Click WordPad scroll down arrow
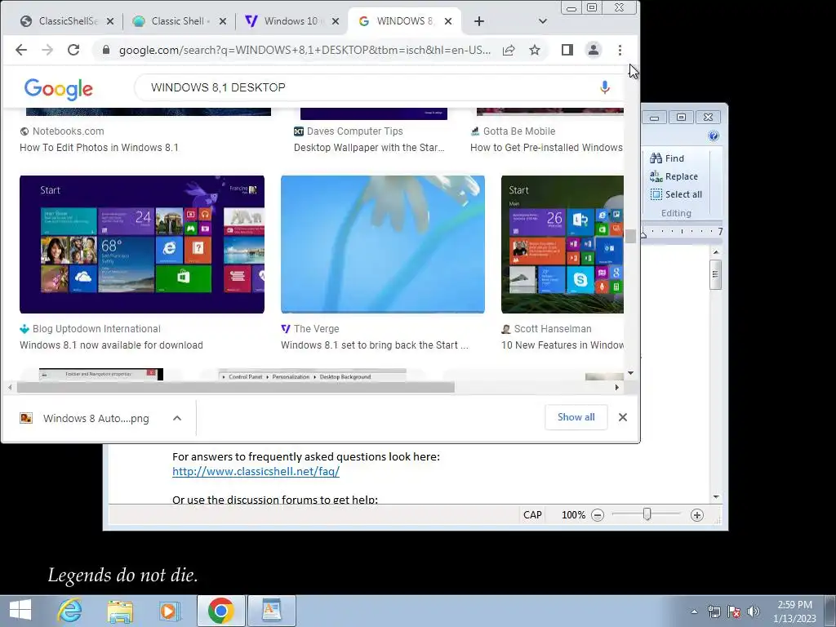This screenshot has width=836, height=627. coord(715,497)
